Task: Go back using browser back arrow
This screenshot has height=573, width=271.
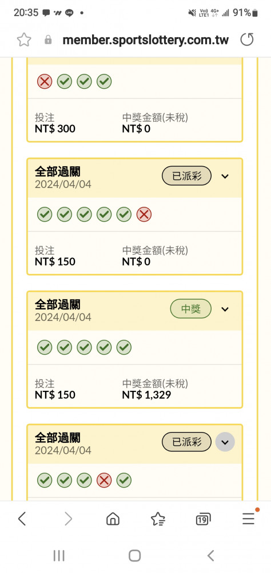Action: pos(22,519)
